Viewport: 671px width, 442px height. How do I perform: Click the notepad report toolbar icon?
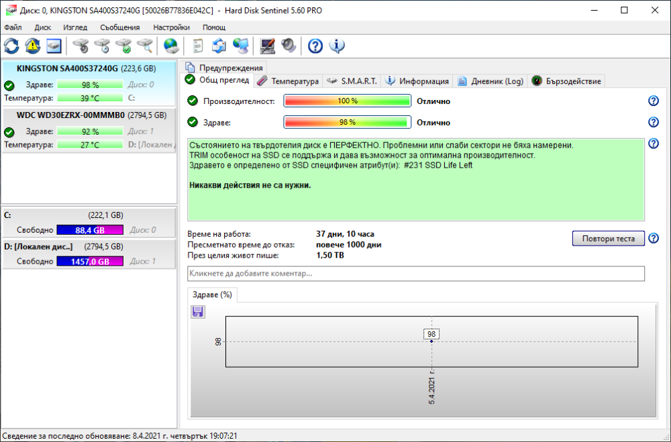pyautogui.click(x=198, y=46)
